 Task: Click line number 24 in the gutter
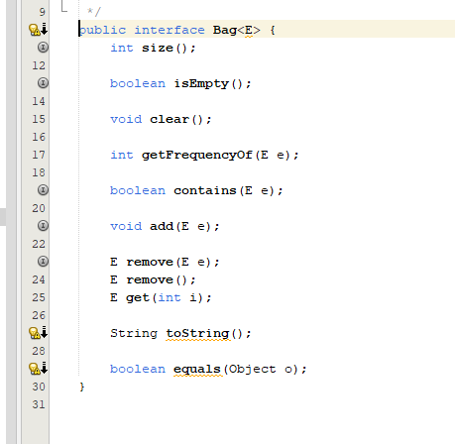39,279
